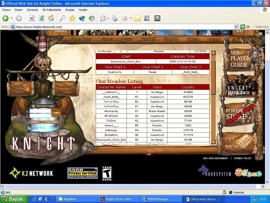Switch to MSN Messenger taskbar button
This screenshot has width=270, height=203.
[161, 199]
